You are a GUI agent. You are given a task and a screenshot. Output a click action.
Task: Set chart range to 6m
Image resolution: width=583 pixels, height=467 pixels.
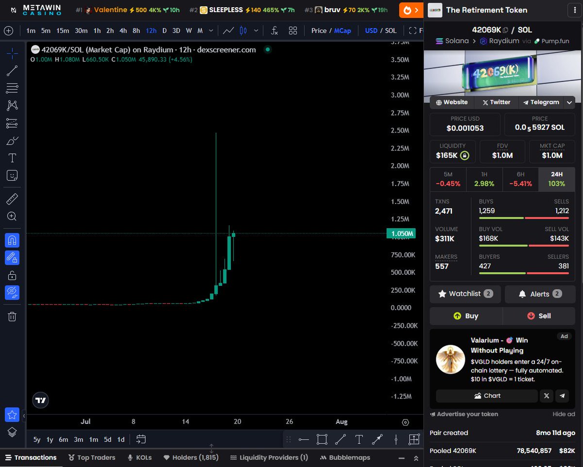64,439
